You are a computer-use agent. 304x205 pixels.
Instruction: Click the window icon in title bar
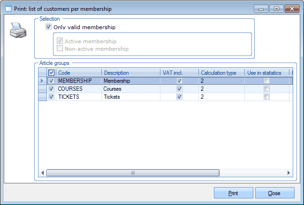(8, 8)
